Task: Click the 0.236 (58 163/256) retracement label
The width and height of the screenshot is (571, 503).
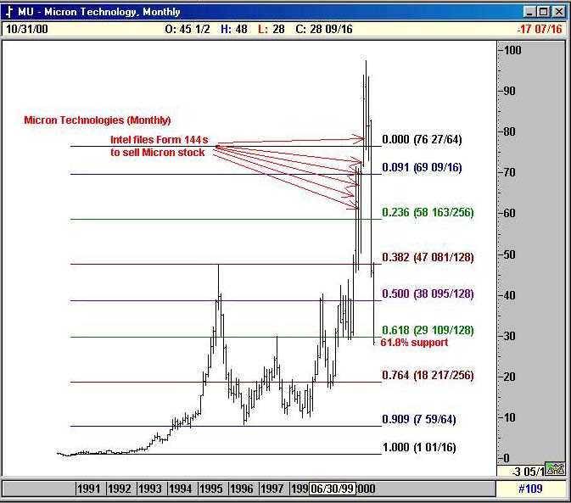Action: [x=428, y=212]
